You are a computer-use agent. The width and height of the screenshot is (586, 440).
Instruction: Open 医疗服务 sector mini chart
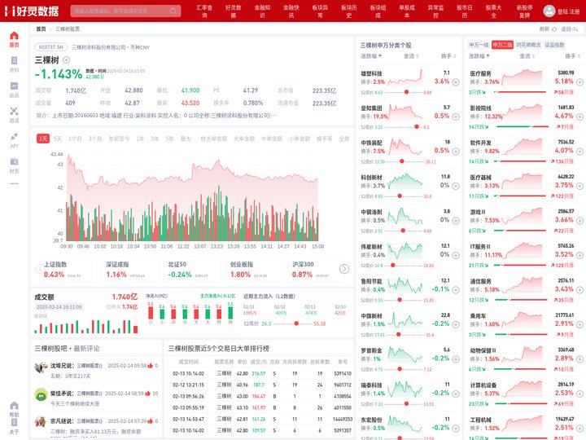[x=522, y=77]
